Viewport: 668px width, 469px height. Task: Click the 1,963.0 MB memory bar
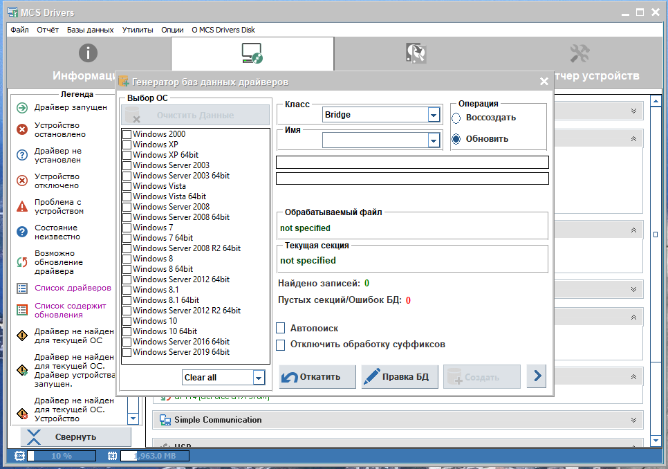155,457
